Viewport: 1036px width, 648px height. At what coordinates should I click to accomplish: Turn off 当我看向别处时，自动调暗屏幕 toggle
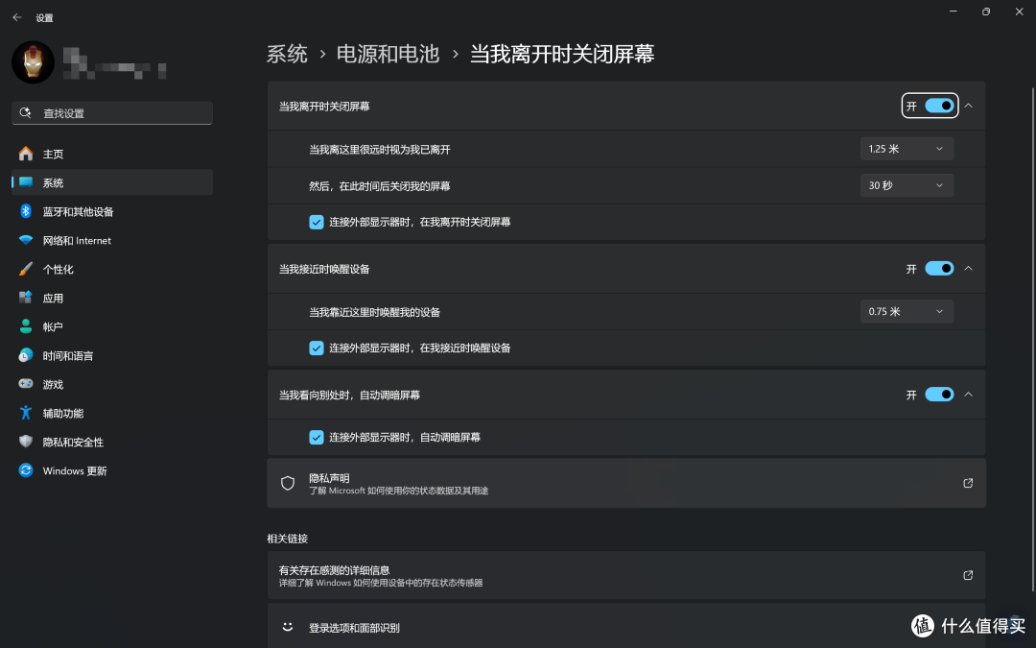[x=939, y=395]
